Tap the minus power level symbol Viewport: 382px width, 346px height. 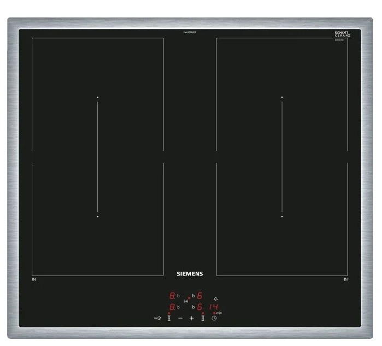pyautogui.click(x=180, y=318)
